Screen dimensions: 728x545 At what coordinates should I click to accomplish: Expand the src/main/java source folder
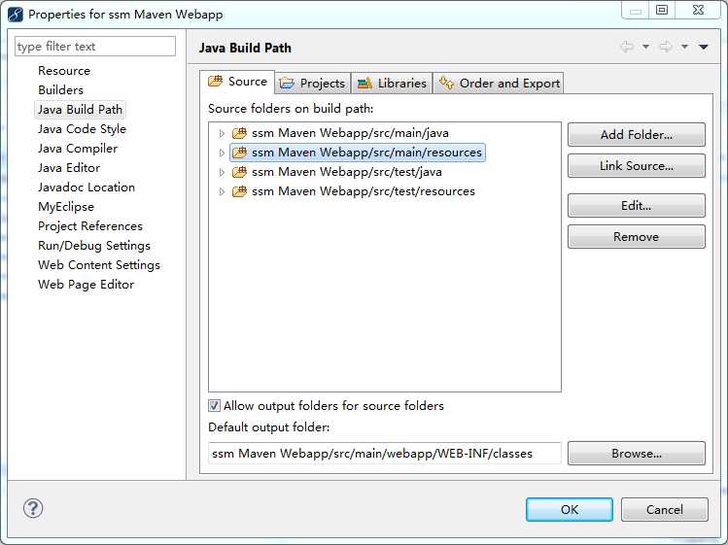tap(222, 134)
